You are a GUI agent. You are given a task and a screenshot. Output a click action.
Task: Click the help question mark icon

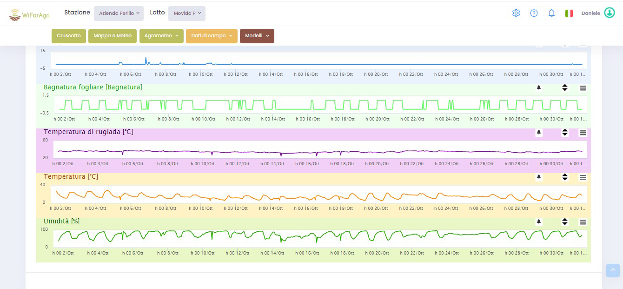pyautogui.click(x=534, y=13)
